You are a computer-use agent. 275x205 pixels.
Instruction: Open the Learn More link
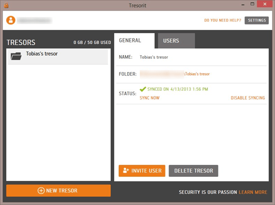point(252,192)
